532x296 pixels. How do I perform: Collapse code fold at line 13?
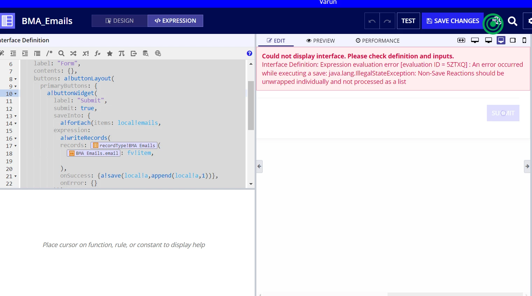(15, 116)
